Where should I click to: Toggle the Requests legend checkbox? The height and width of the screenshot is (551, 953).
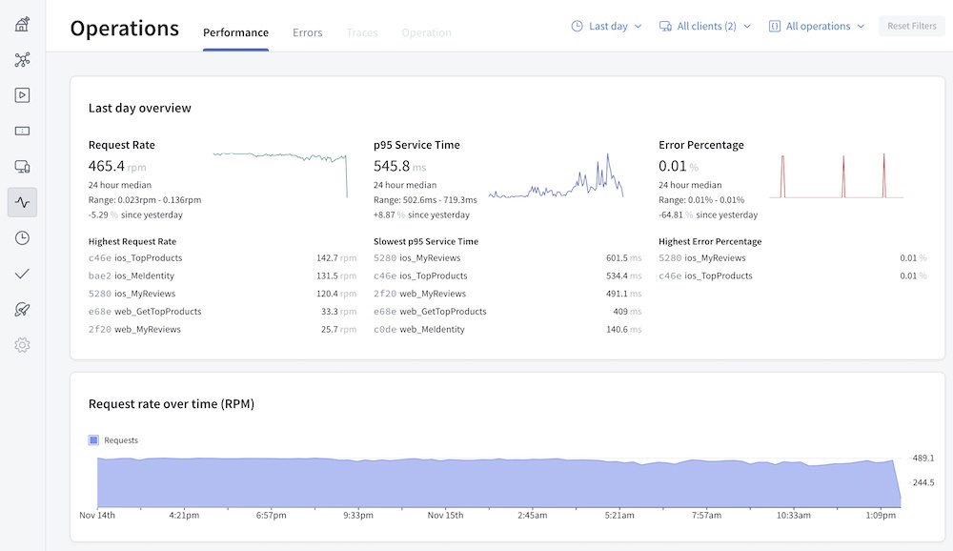pyautogui.click(x=93, y=440)
